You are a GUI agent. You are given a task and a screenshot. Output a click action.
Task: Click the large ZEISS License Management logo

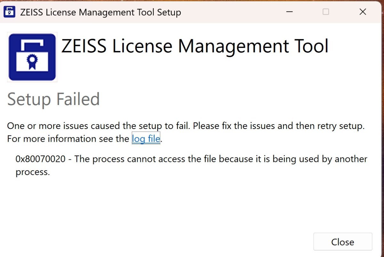pyautogui.click(x=32, y=57)
